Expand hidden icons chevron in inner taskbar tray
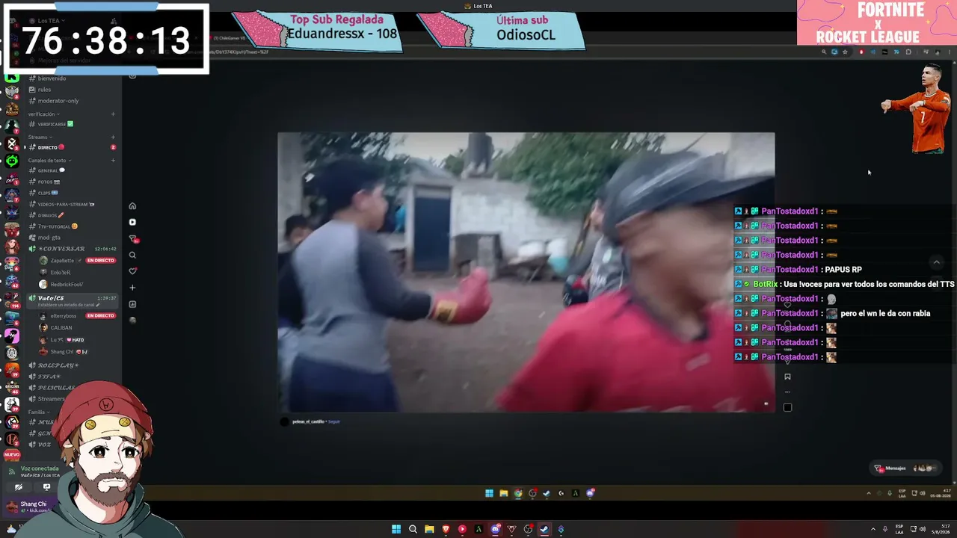This screenshot has height=538, width=957. tap(869, 493)
